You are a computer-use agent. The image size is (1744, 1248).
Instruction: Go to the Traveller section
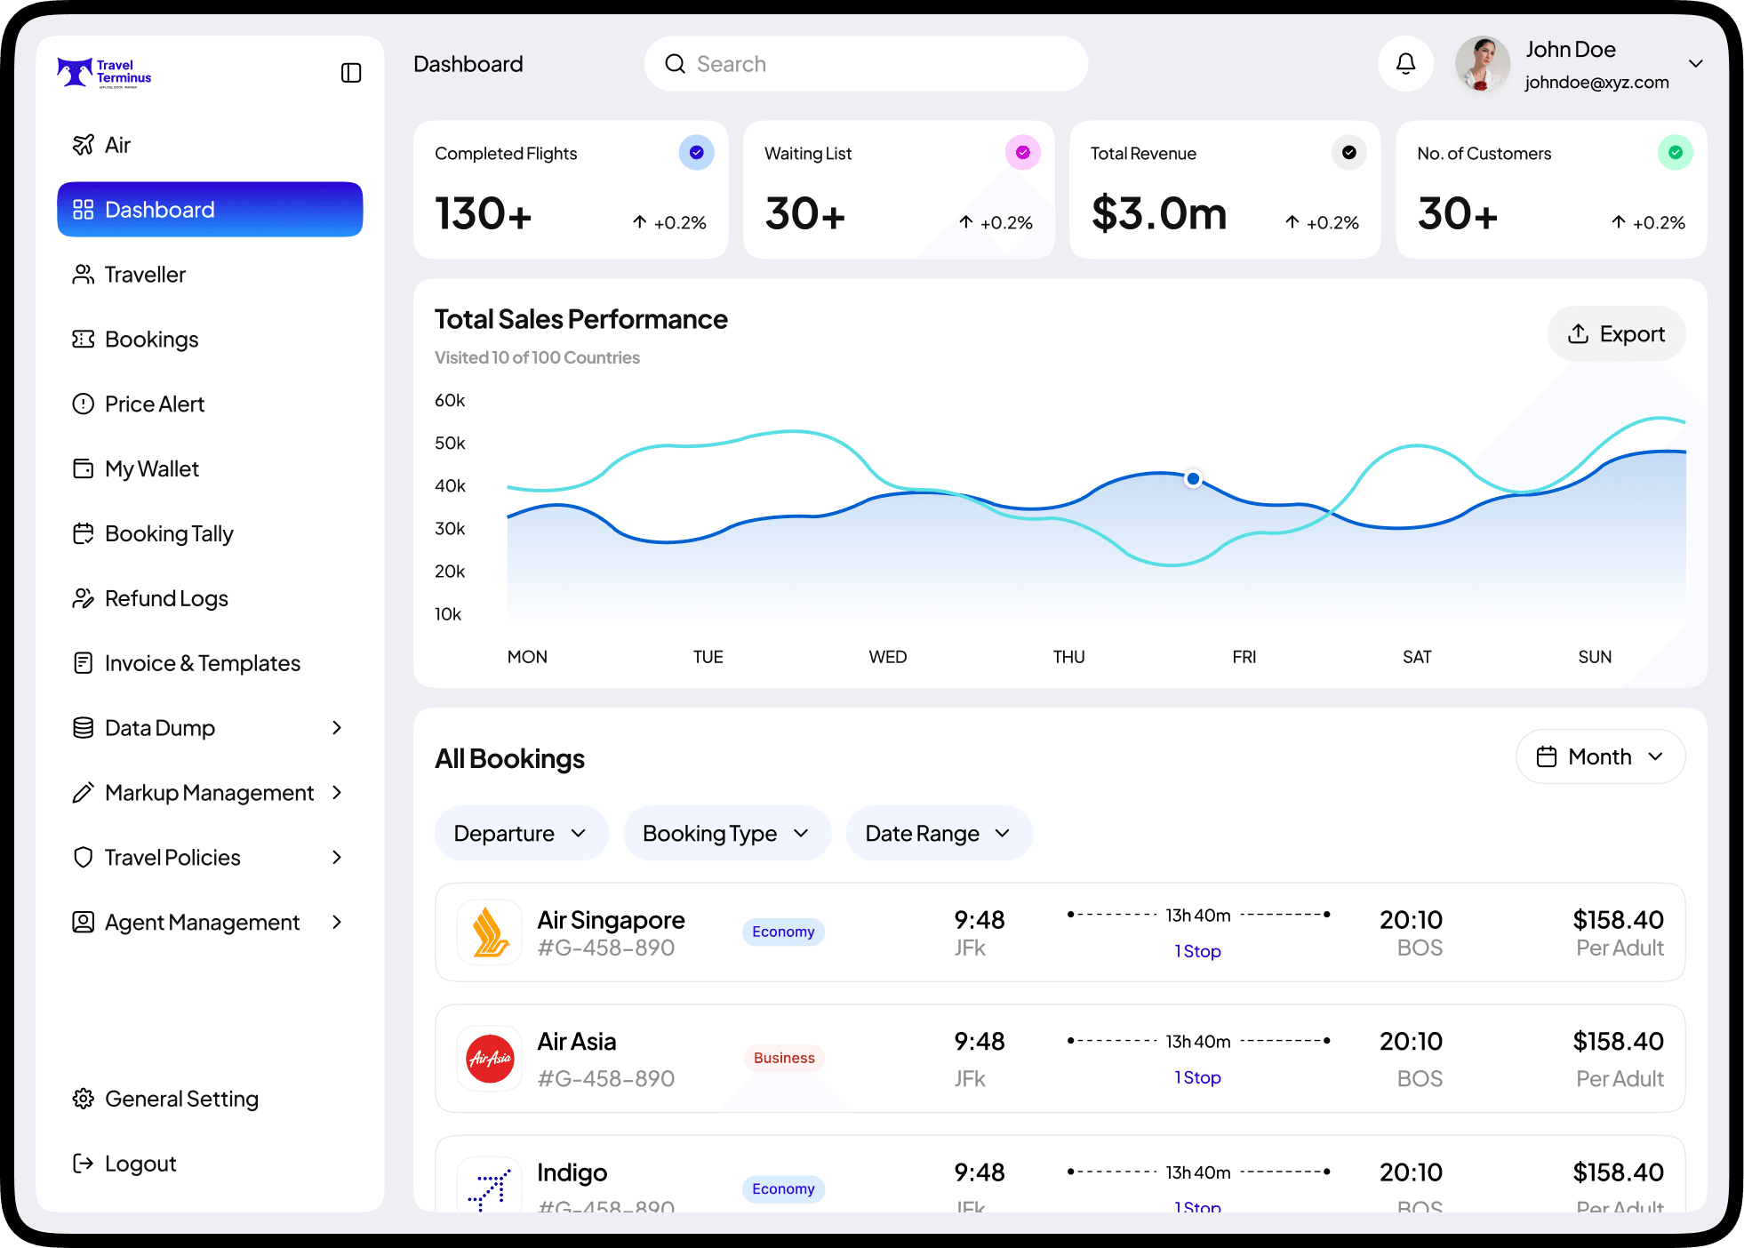tap(145, 275)
